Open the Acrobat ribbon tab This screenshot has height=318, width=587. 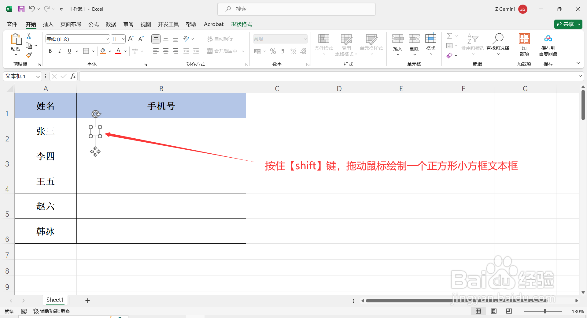(x=213, y=24)
